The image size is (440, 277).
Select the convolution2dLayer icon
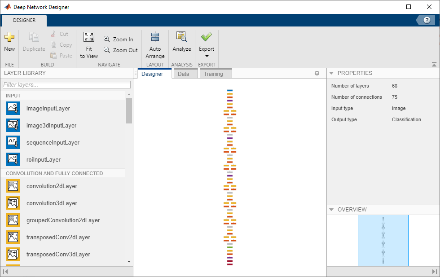(x=13, y=186)
